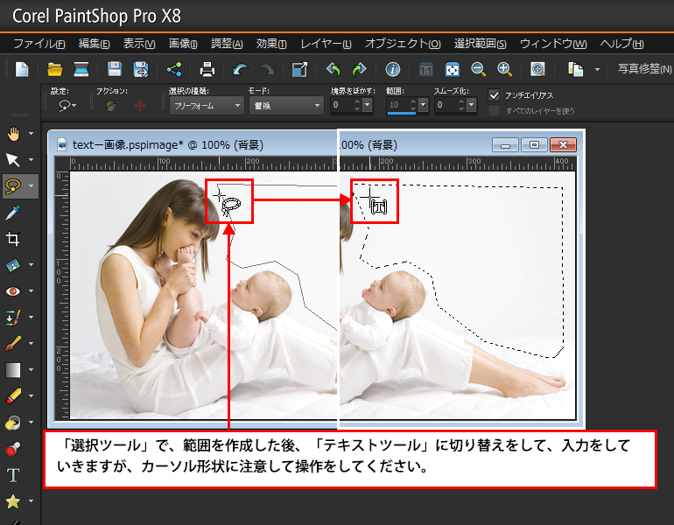
Task: Expand the palettes toolbar dropdown arrow
Action: coord(597,69)
